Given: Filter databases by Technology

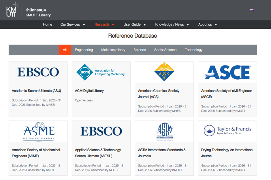Looking at the screenshot, I should [x=193, y=50].
